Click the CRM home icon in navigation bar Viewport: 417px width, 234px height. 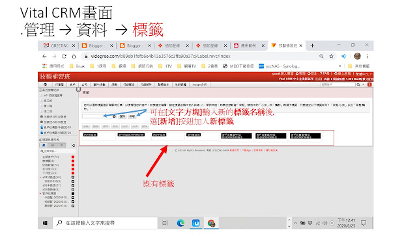(x=45, y=84)
